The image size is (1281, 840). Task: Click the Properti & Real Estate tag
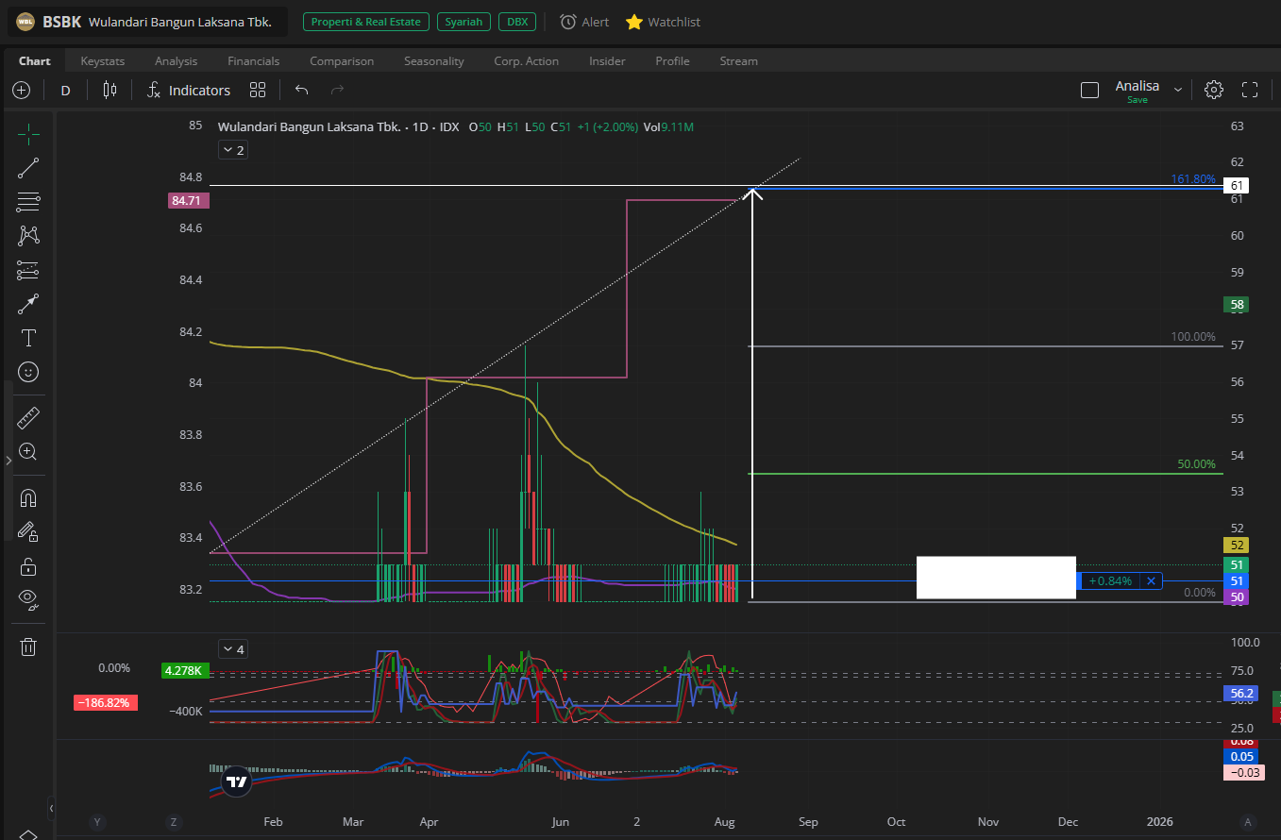pos(366,22)
